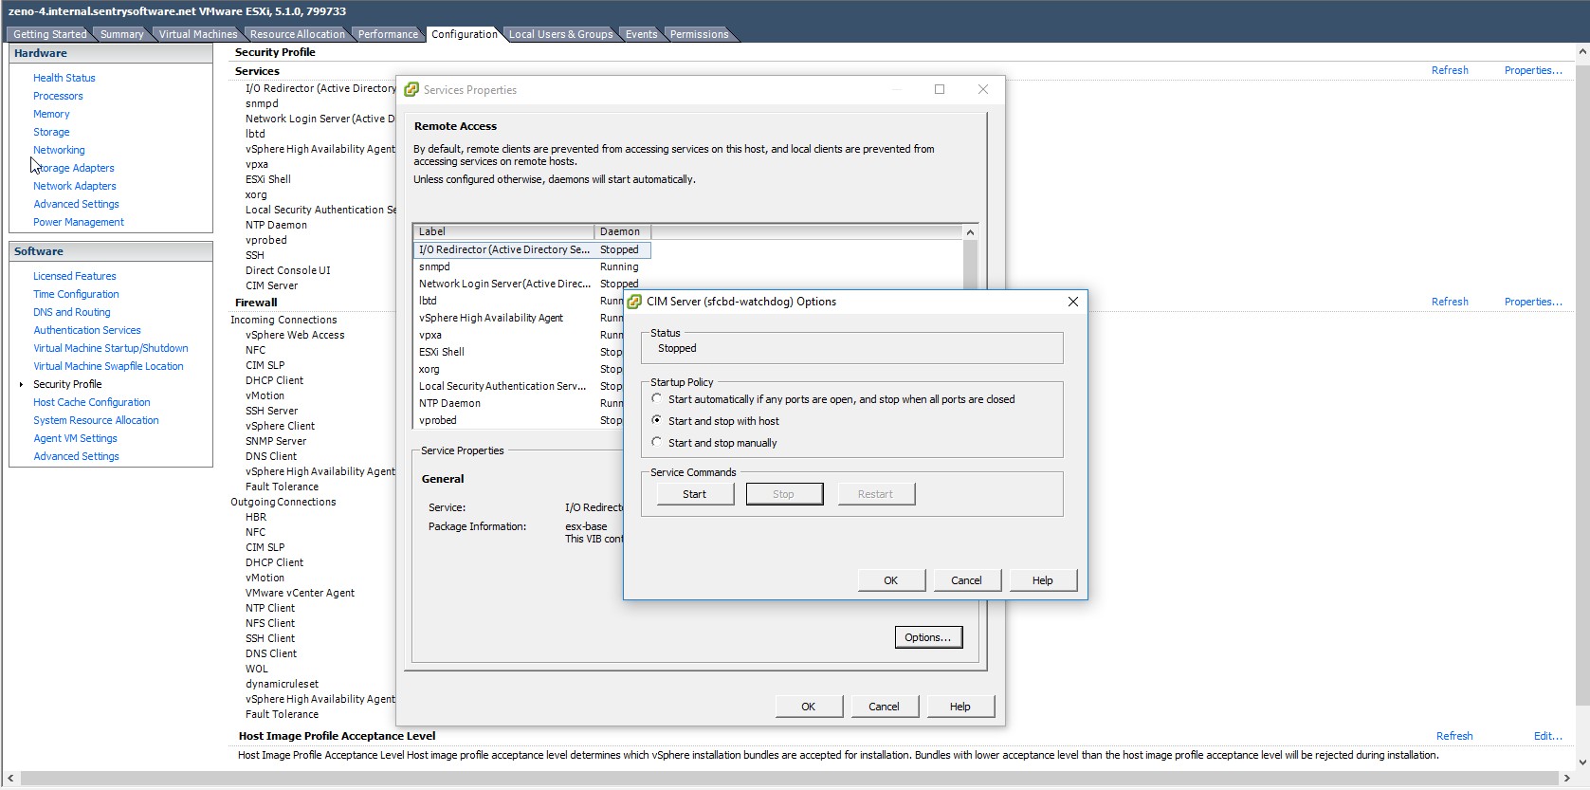This screenshot has height=790, width=1590.
Task: Click main window vertical scroll down arrow
Action: (1582, 762)
